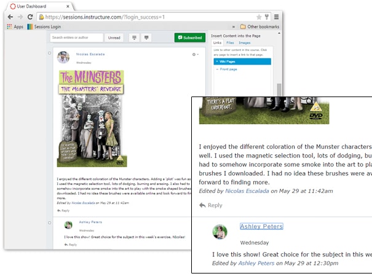Image resolution: width=372 pixels, height=276 pixels.
Task: Filter by the Unread button
Action: (x=114, y=37)
